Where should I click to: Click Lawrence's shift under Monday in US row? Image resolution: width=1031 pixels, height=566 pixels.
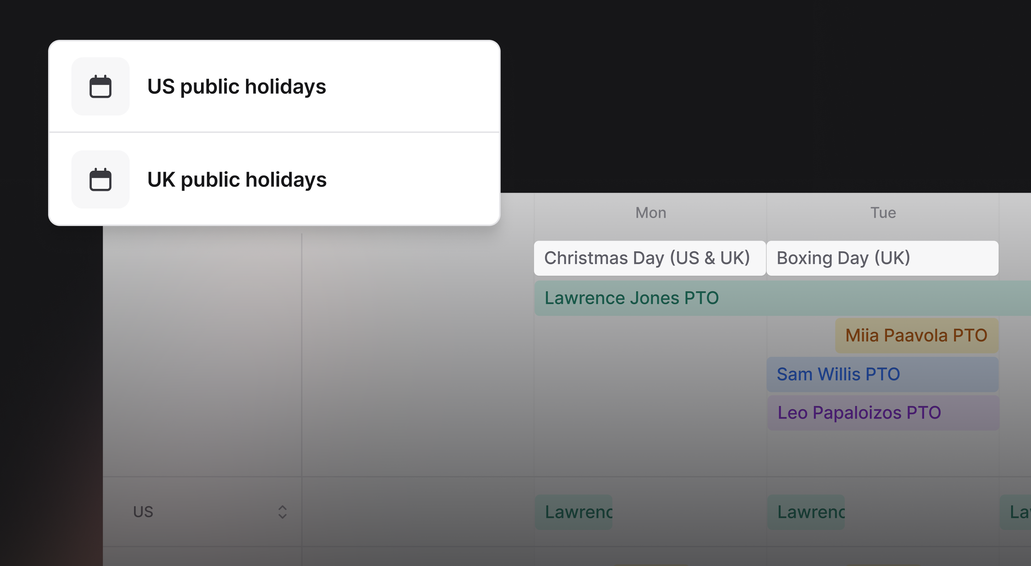tap(573, 512)
